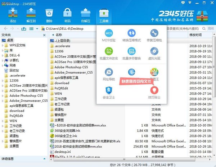Launch the 批量字符替换 tool
The width and height of the screenshot is (216, 167).
(131, 54)
